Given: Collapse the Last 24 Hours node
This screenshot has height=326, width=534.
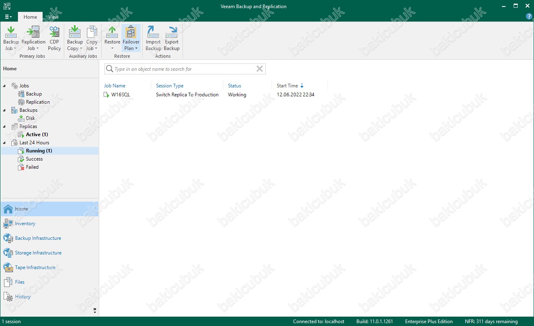Looking at the screenshot, I should click(x=4, y=143).
